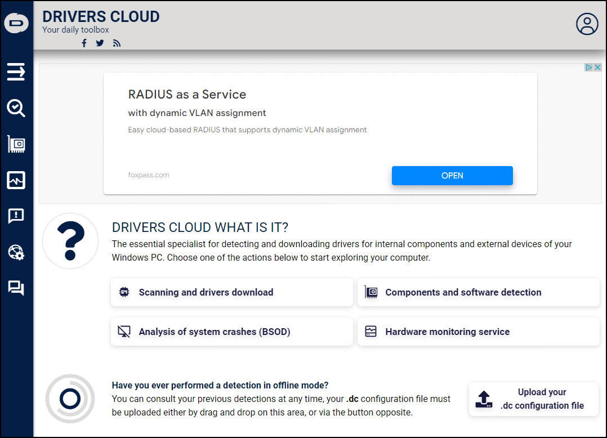Image resolution: width=607 pixels, height=438 pixels.
Task: Click the Drivers Cloud logo icon
Action: (x=16, y=23)
